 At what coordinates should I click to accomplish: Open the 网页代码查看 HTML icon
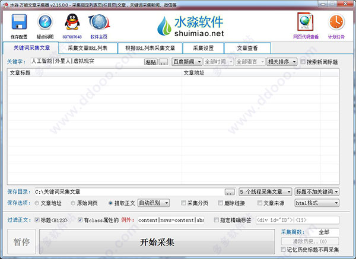pyautogui.click(x=305, y=23)
